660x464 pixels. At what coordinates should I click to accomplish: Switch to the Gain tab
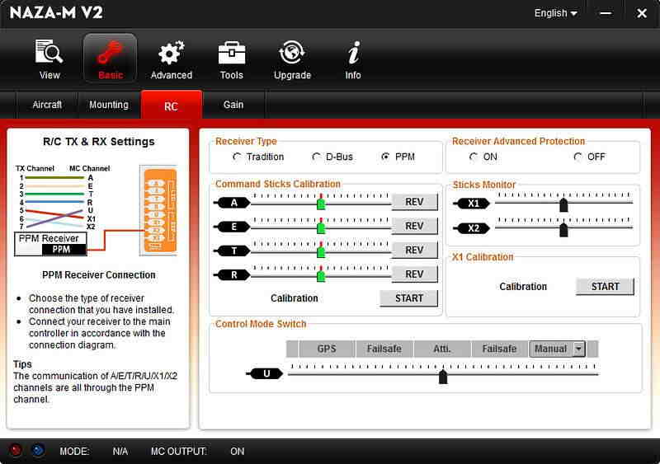(233, 105)
